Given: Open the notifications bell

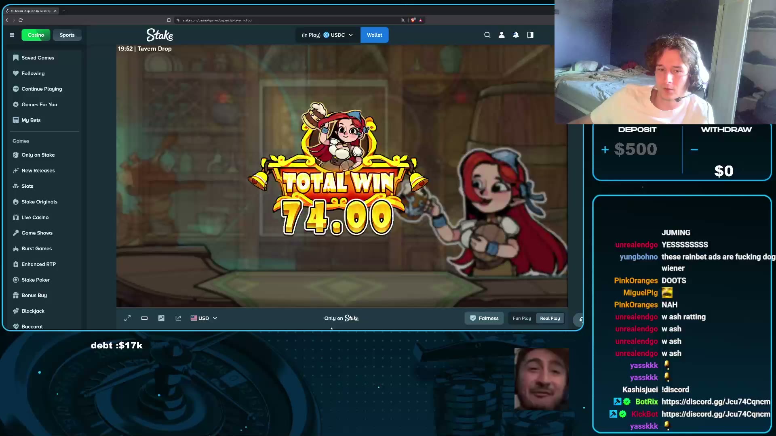Looking at the screenshot, I should point(516,35).
